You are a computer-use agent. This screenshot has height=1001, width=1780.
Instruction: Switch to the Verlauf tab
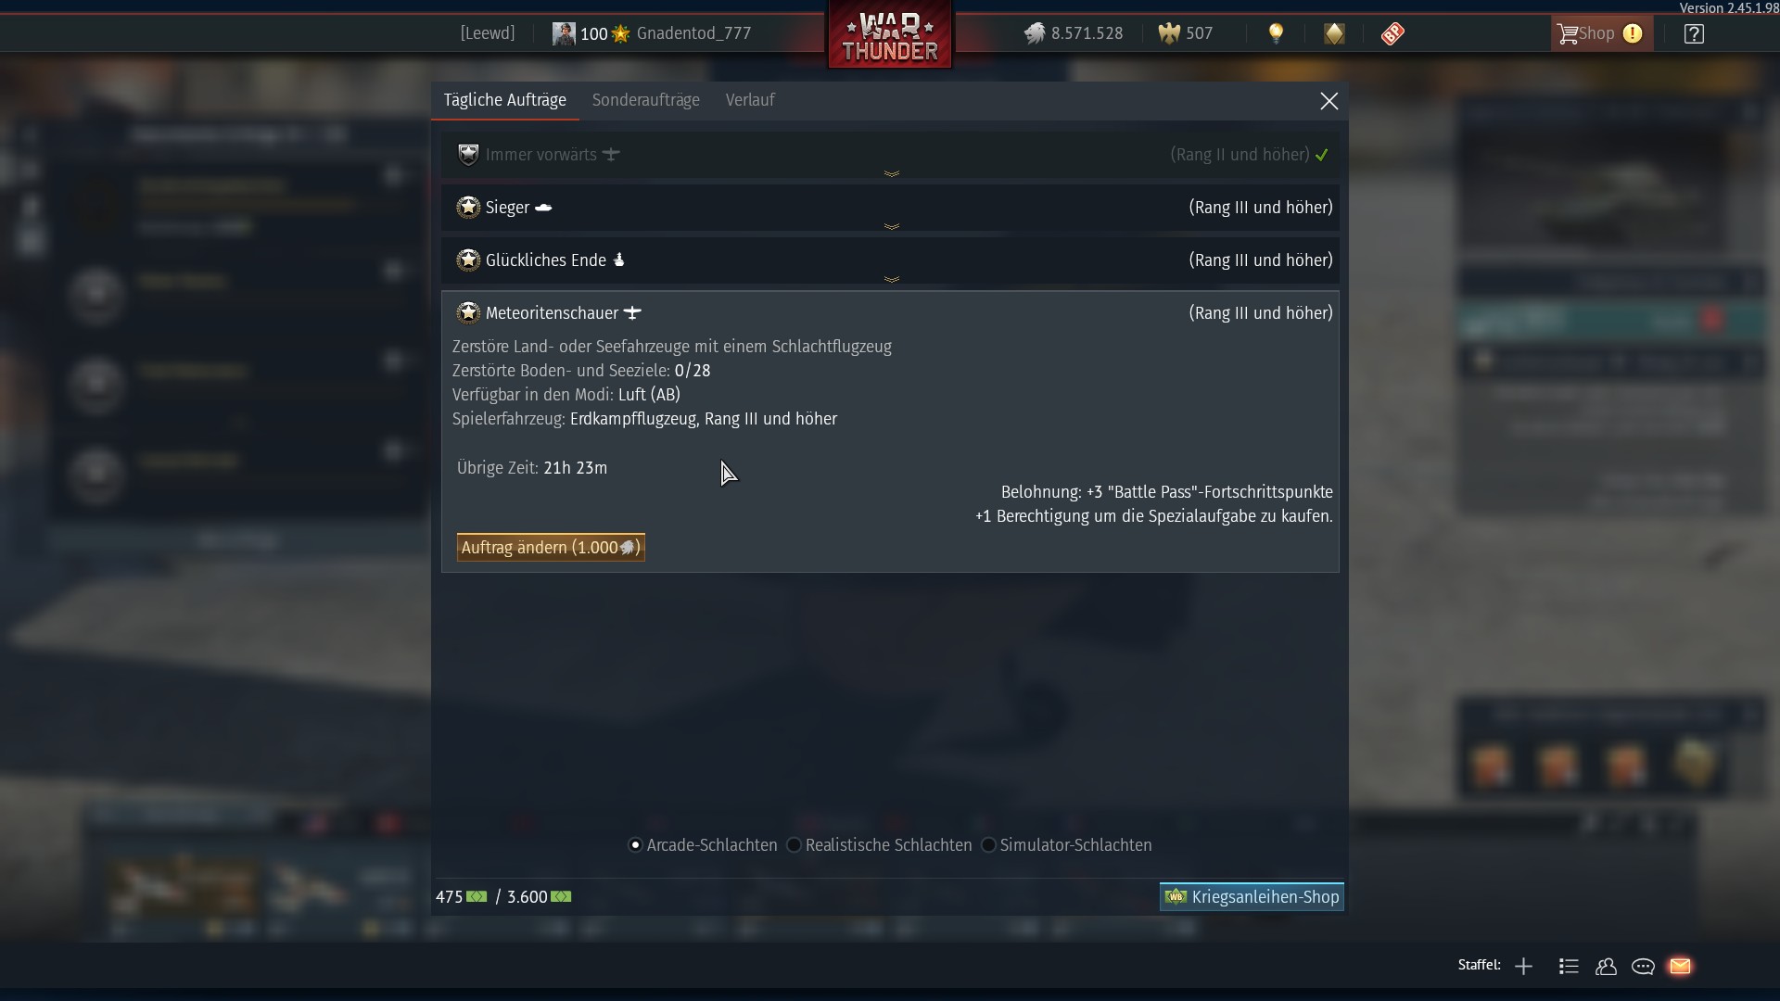(750, 100)
